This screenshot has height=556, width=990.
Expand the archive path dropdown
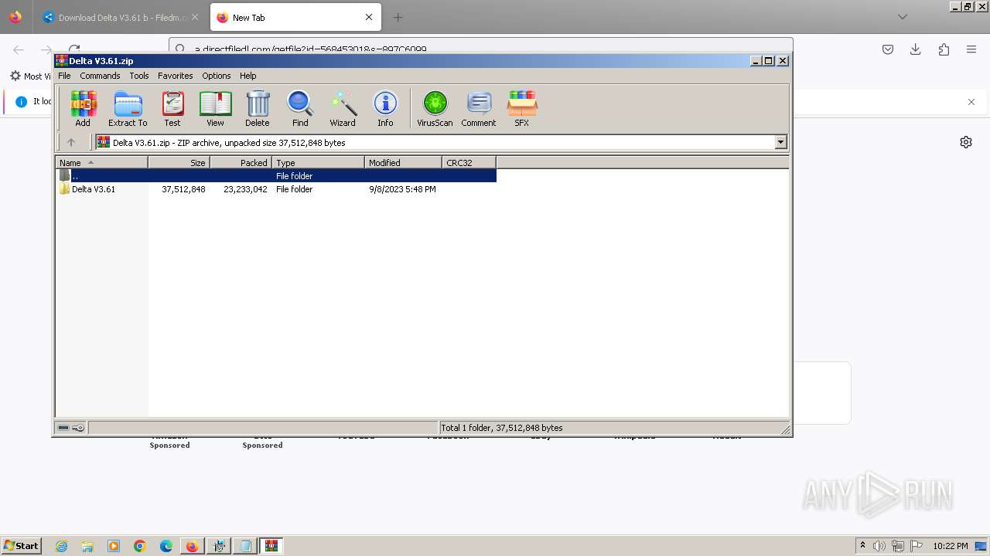coord(780,142)
